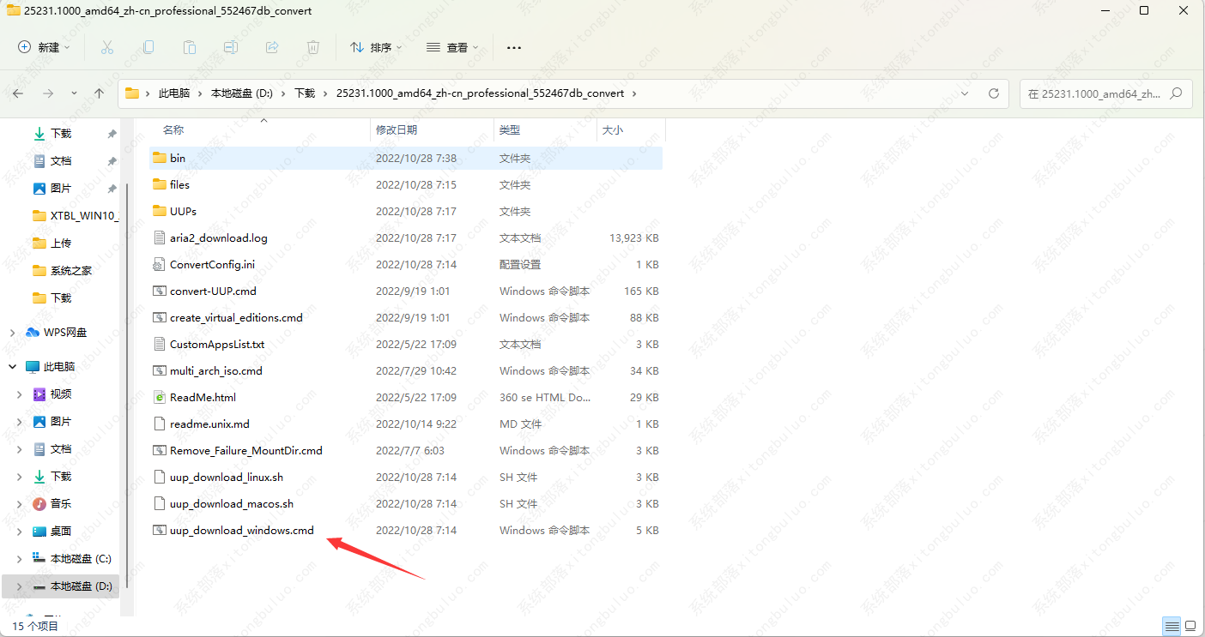Viewport: 1205px width, 637px height.
Task: Open the more options ellipsis menu
Action: tap(514, 47)
